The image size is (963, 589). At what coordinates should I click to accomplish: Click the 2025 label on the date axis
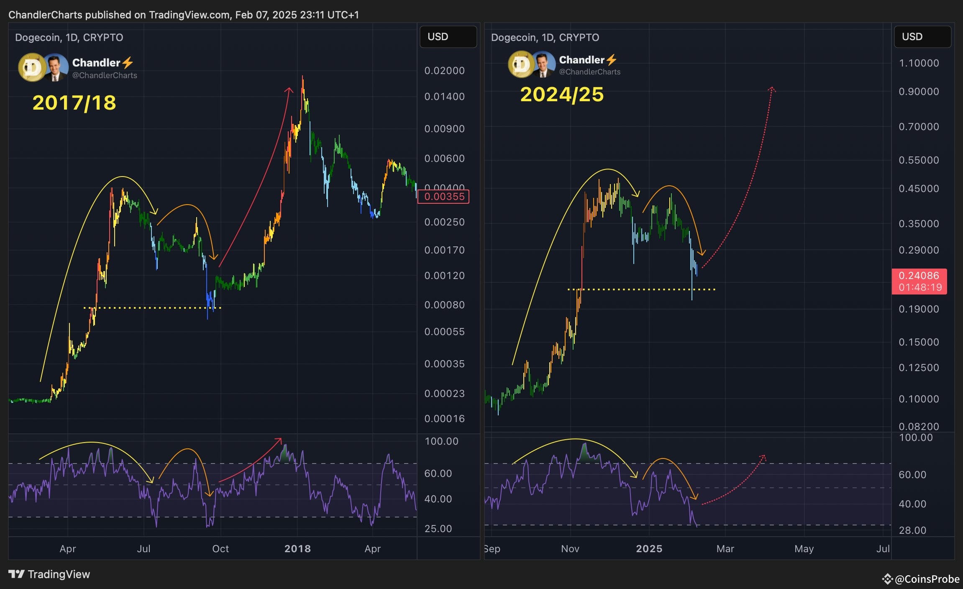[x=650, y=549]
